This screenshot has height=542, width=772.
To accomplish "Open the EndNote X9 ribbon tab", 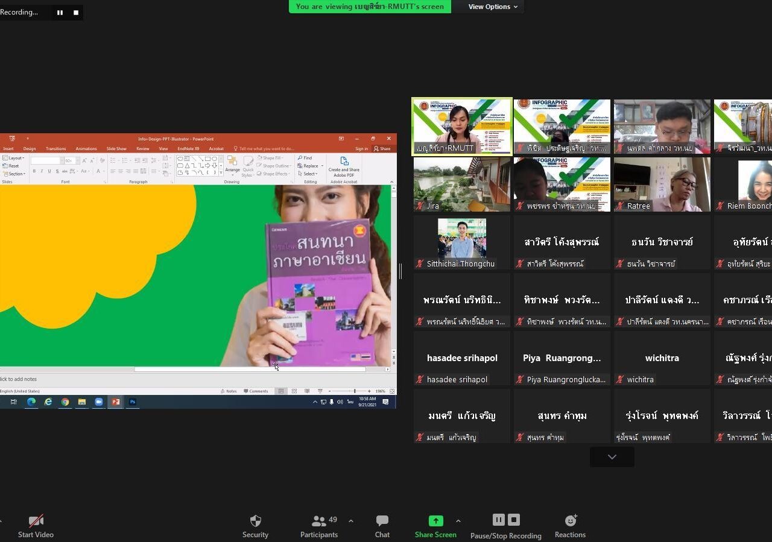I will (188, 148).
